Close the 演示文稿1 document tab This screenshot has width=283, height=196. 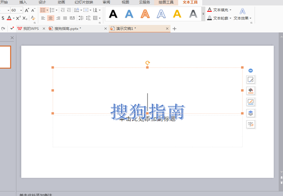pos(167,28)
